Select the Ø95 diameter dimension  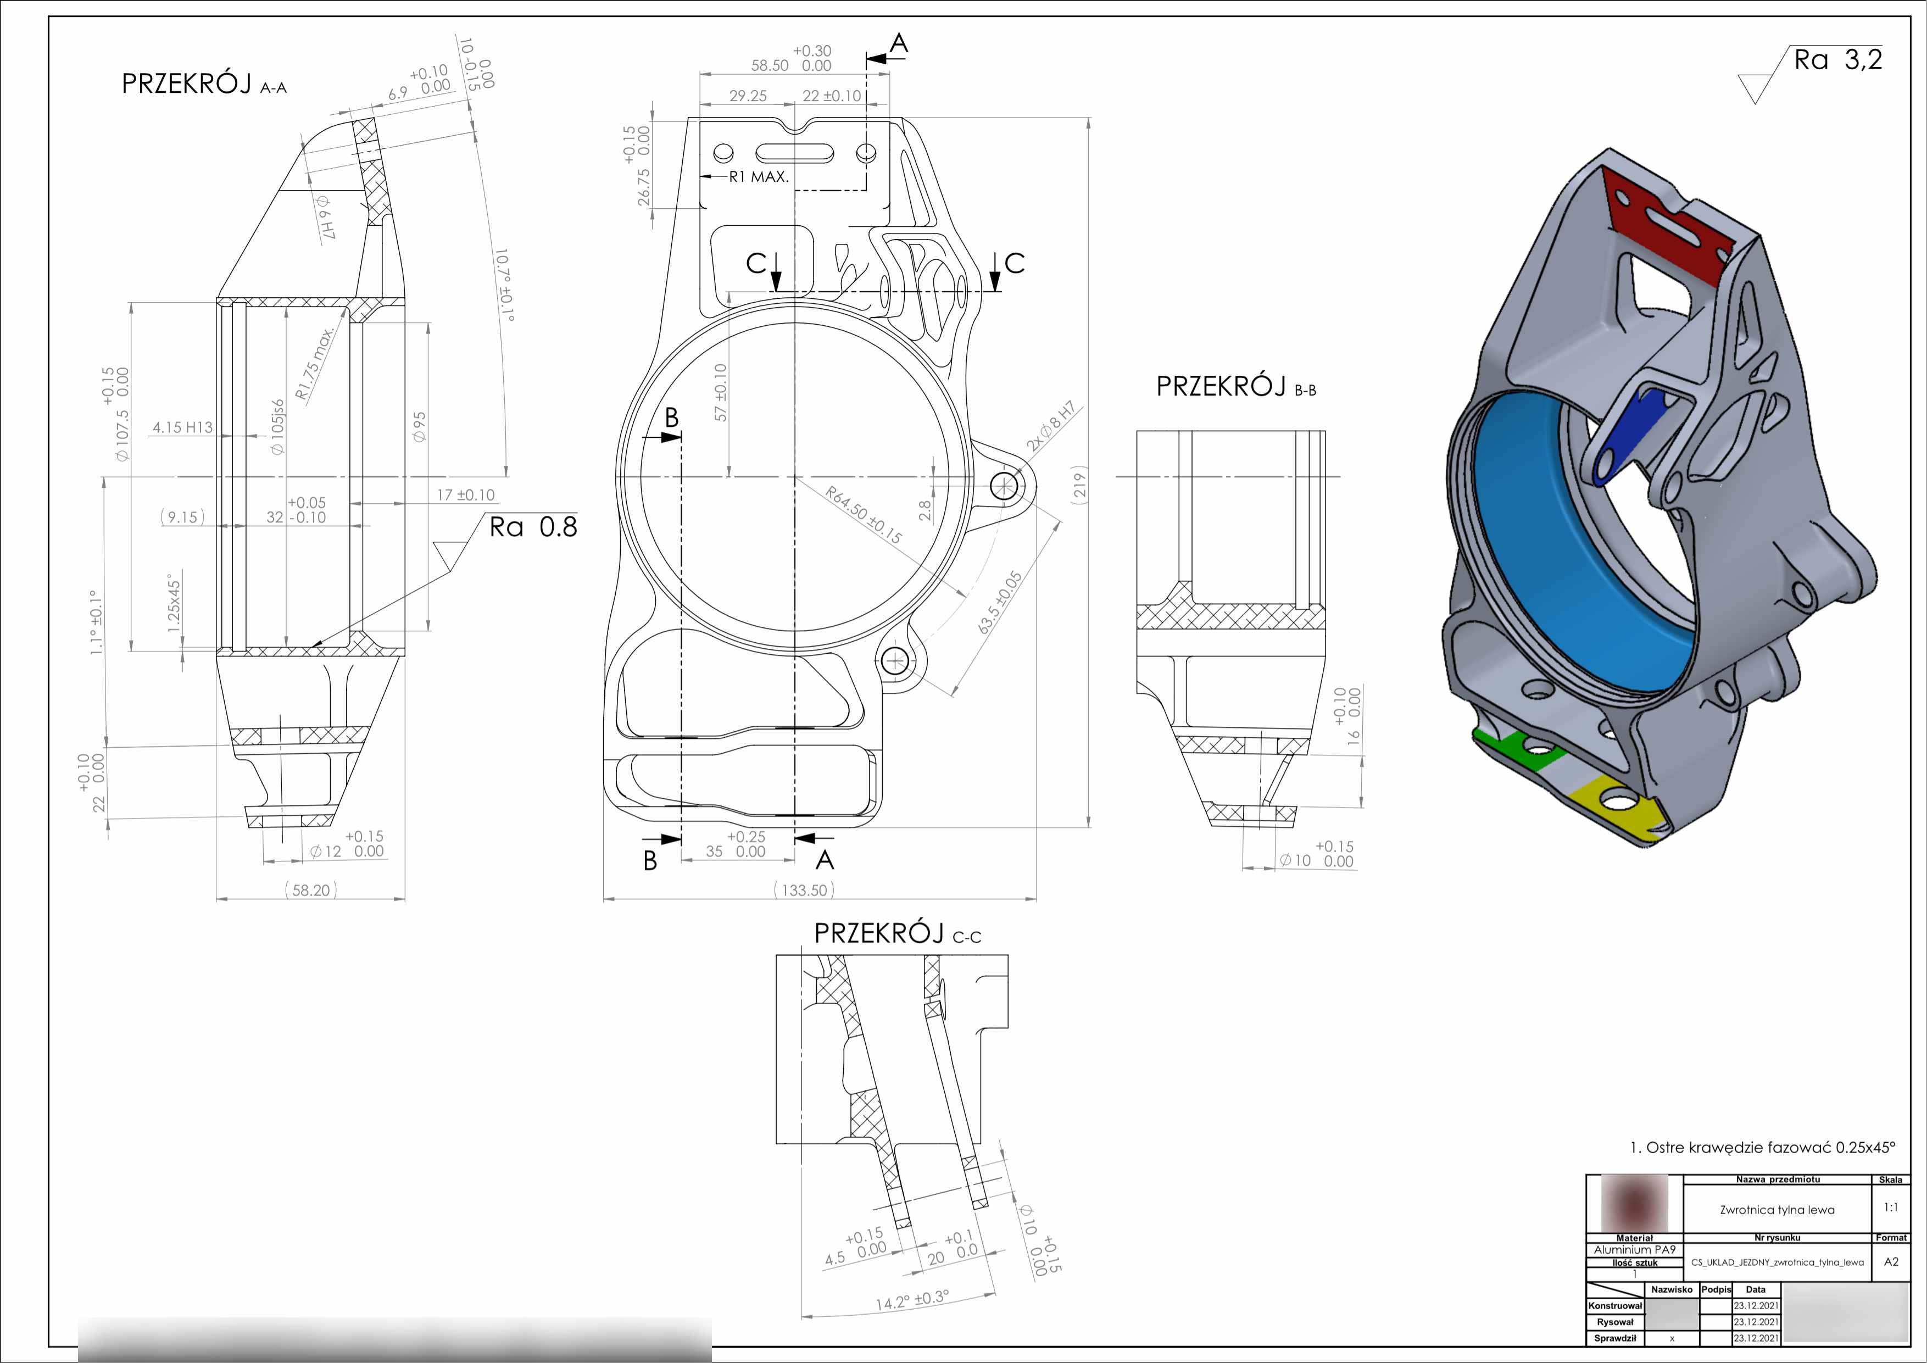pos(420,426)
